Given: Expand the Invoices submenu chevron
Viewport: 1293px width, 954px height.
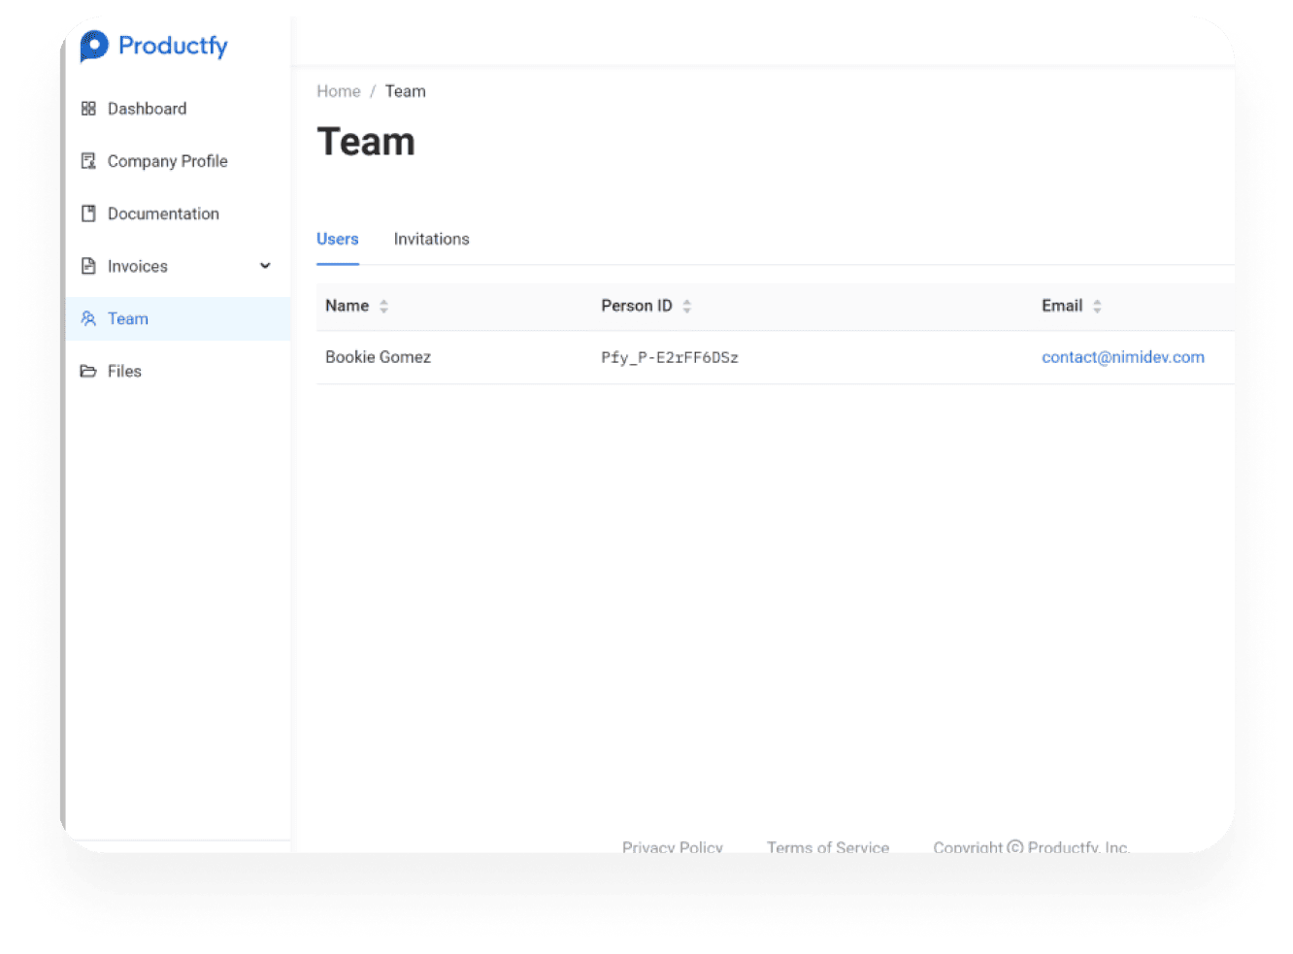Looking at the screenshot, I should click(x=265, y=266).
